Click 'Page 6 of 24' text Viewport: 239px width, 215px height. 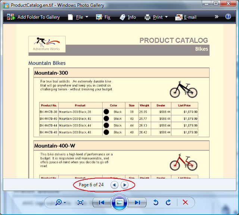point(91,185)
